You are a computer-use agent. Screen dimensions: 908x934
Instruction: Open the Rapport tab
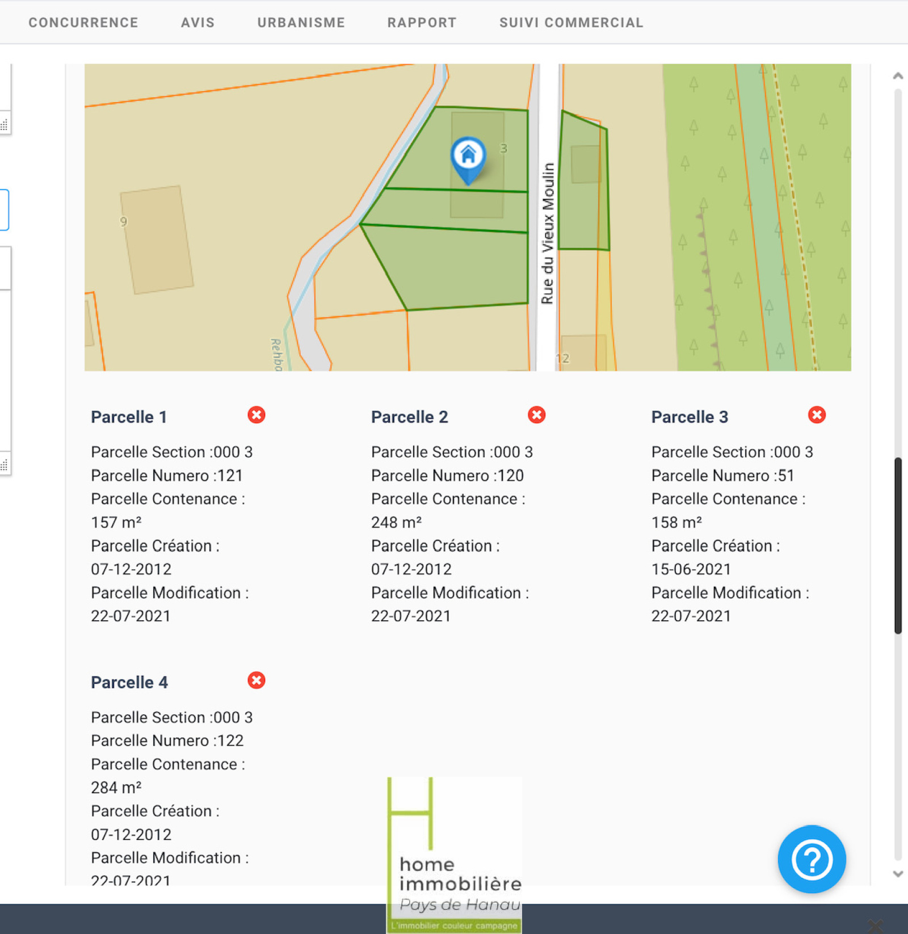point(422,23)
